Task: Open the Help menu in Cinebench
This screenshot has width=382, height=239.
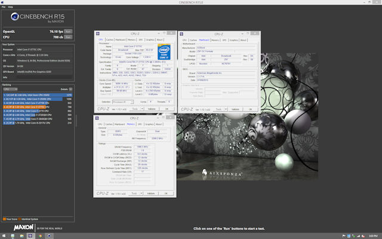Action: (10, 7)
